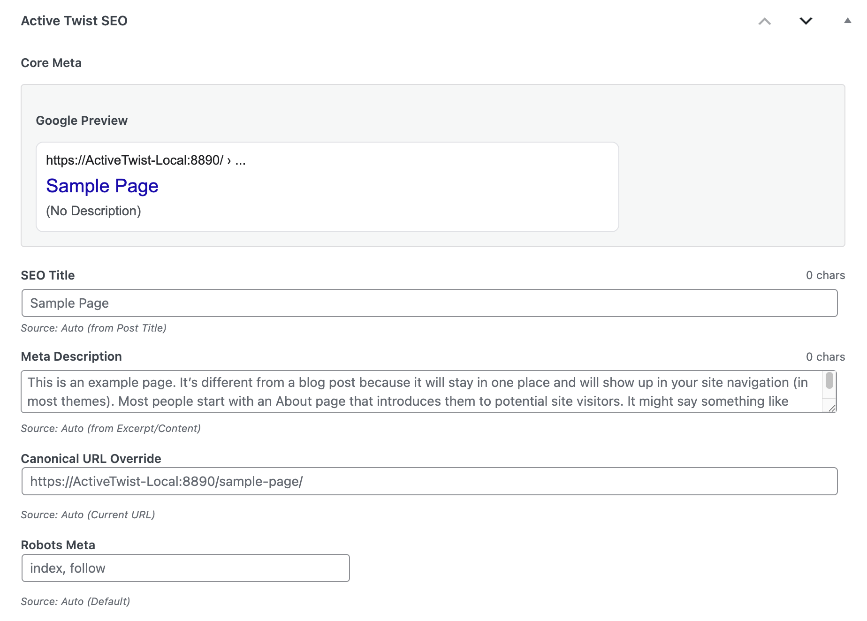Click the Meta Description scrollbar thumb
This screenshot has height=621, width=867.
pyautogui.click(x=829, y=380)
